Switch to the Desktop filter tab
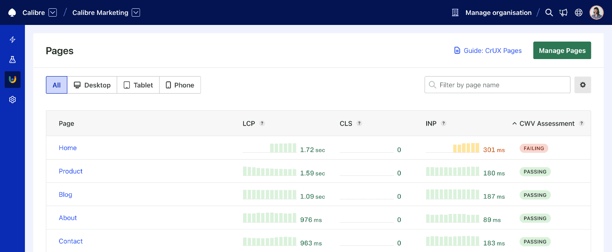 pyautogui.click(x=92, y=85)
